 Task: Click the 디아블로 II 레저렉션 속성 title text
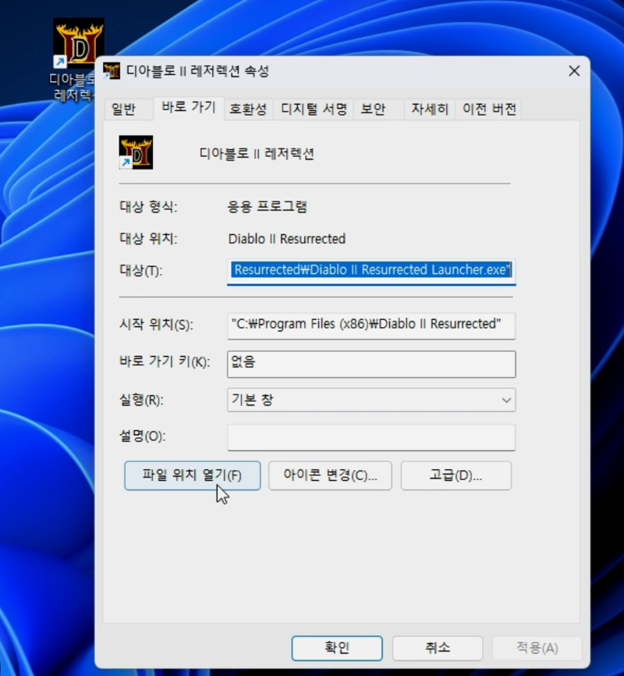pyautogui.click(x=197, y=71)
